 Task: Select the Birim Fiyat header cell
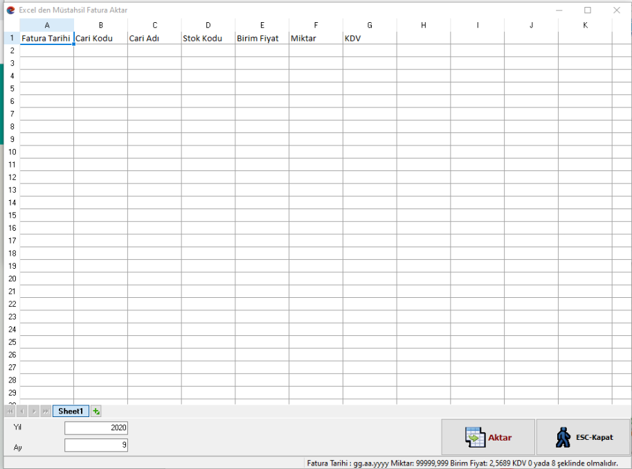(x=262, y=38)
